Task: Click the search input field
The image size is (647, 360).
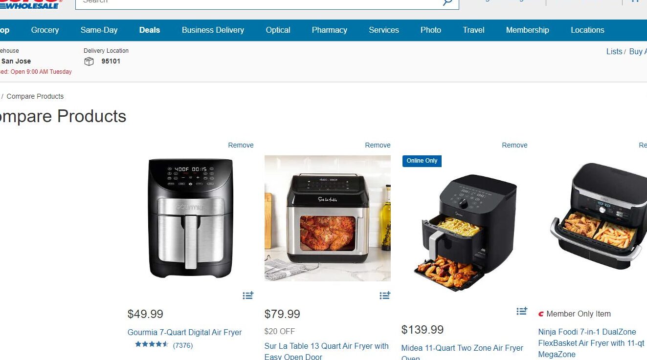Action: click(x=259, y=2)
